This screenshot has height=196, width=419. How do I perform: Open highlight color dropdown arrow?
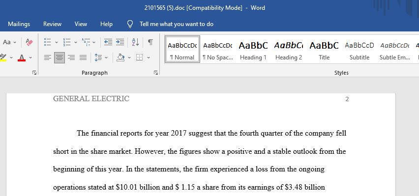point(11,57)
